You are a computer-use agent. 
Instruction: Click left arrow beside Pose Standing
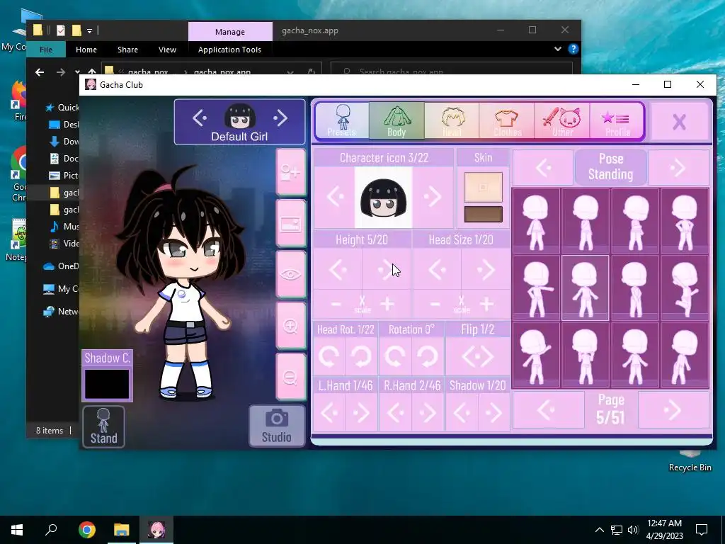point(543,167)
